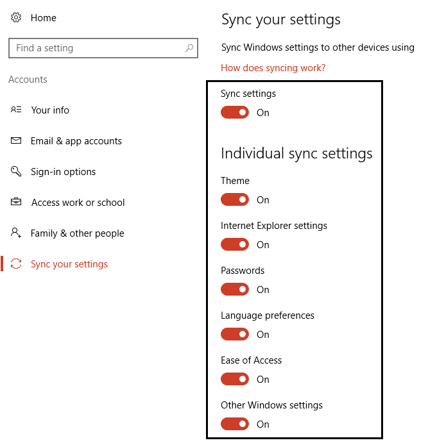Open Family & other people section
Viewport: 437px width, 445px height.
click(x=77, y=233)
